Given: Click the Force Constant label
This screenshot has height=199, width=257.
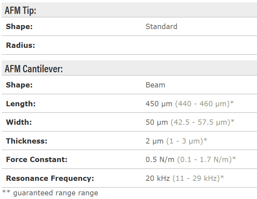Looking at the screenshot, I should tap(37, 160).
